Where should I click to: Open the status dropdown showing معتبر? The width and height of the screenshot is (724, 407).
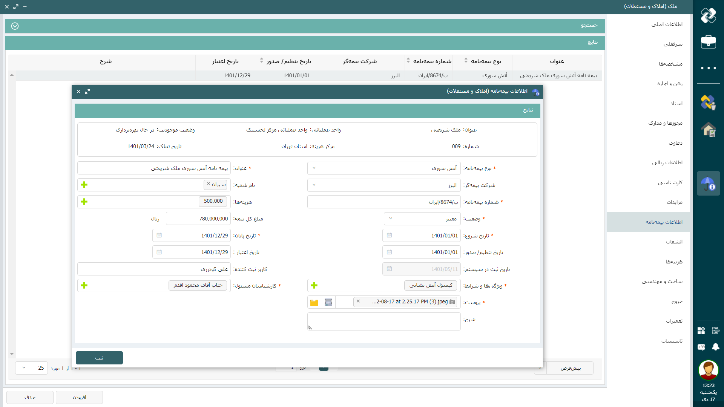[x=391, y=219]
